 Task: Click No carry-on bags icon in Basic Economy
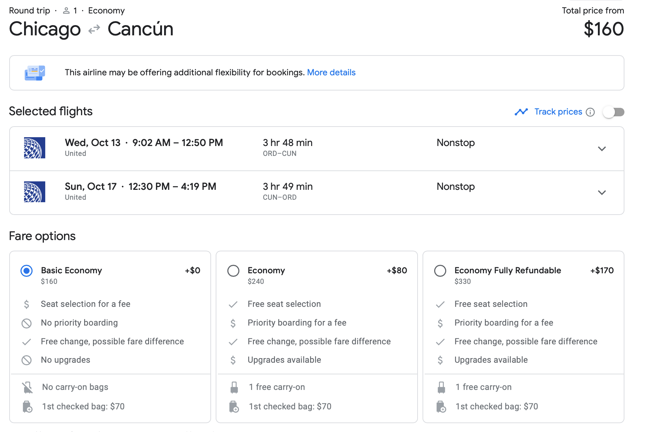[27, 387]
